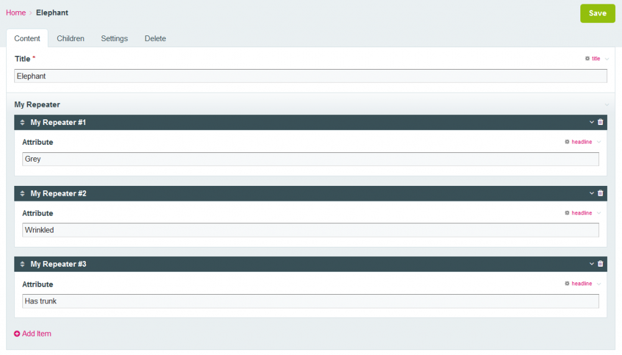The height and width of the screenshot is (355, 622).
Task: Go to the Delete tab
Action: [x=155, y=39]
